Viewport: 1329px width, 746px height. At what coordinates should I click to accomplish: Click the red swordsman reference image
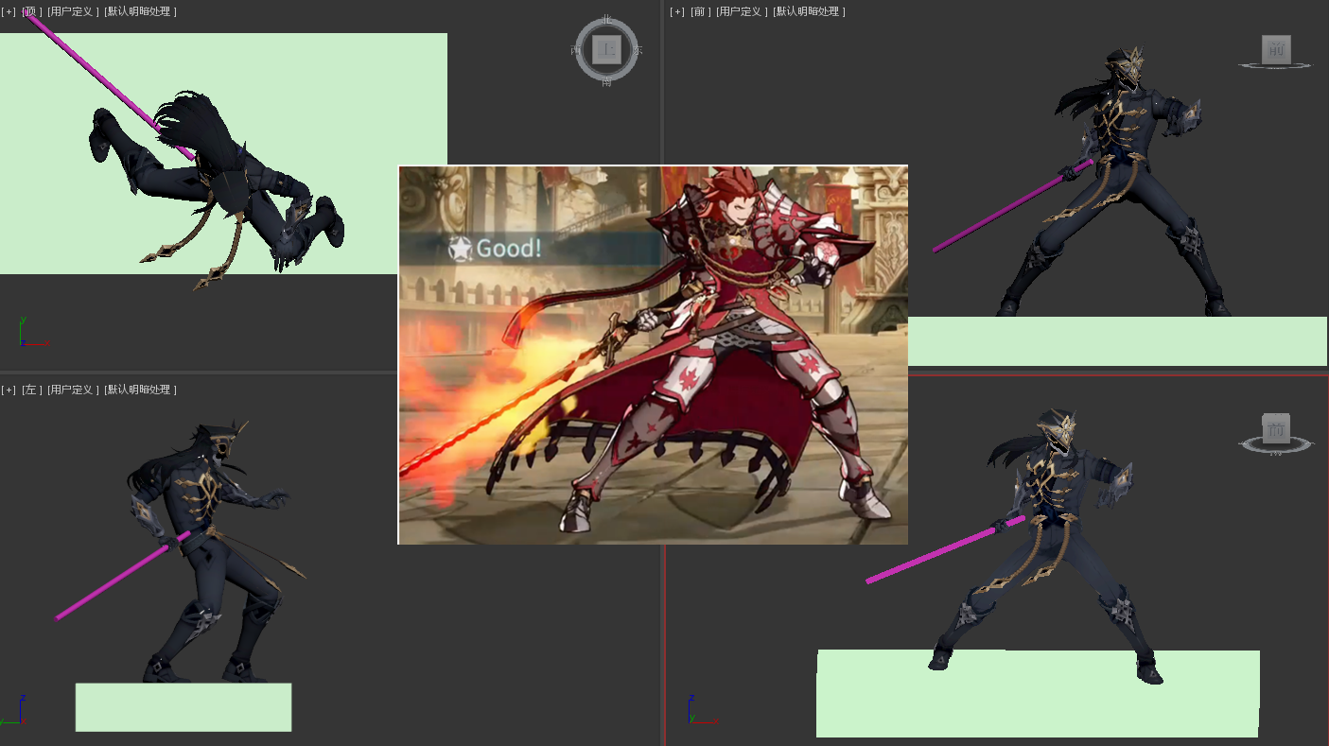pos(653,355)
